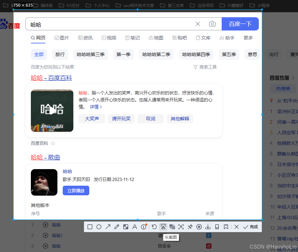Select the pencil brush tool

[117, 227]
